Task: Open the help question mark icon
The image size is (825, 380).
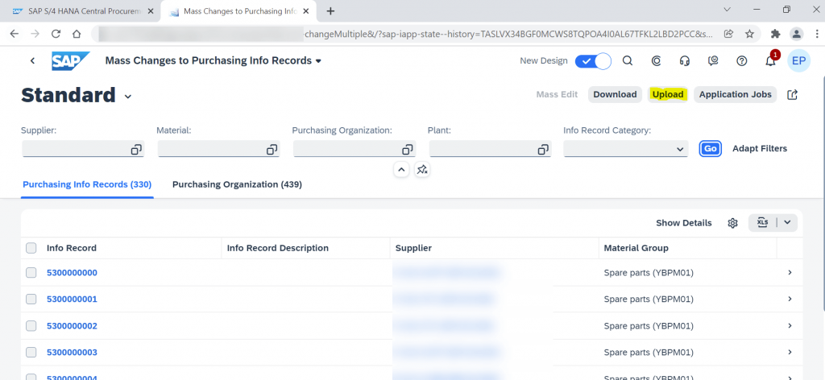Action: [x=741, y=61]
